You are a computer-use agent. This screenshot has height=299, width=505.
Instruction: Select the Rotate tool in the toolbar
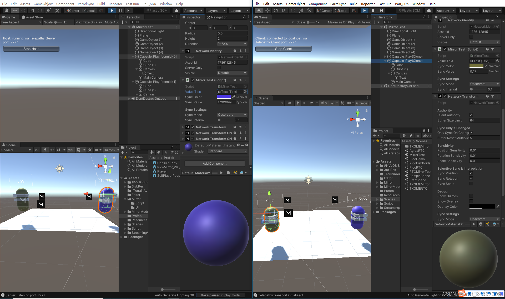23,11
